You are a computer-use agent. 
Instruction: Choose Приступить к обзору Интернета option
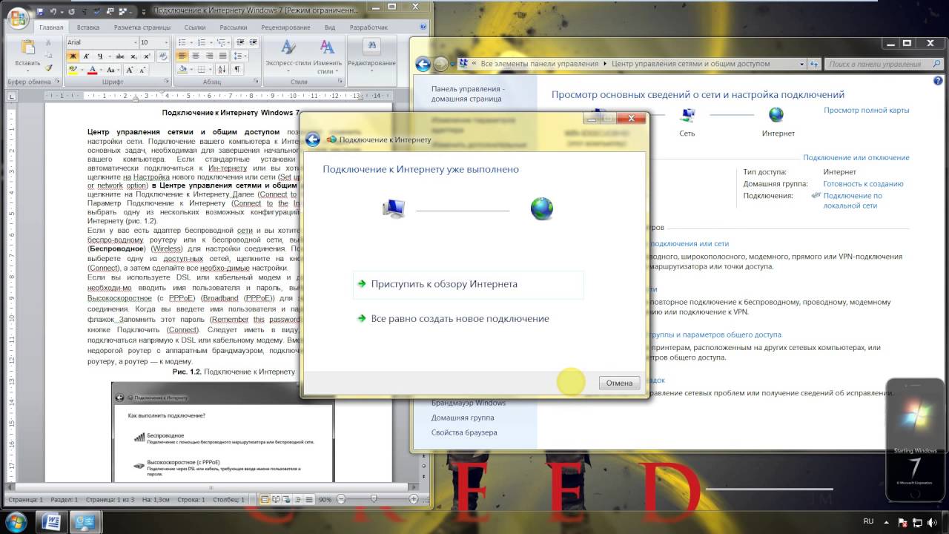pyautogui.click(x=468, y=284)
